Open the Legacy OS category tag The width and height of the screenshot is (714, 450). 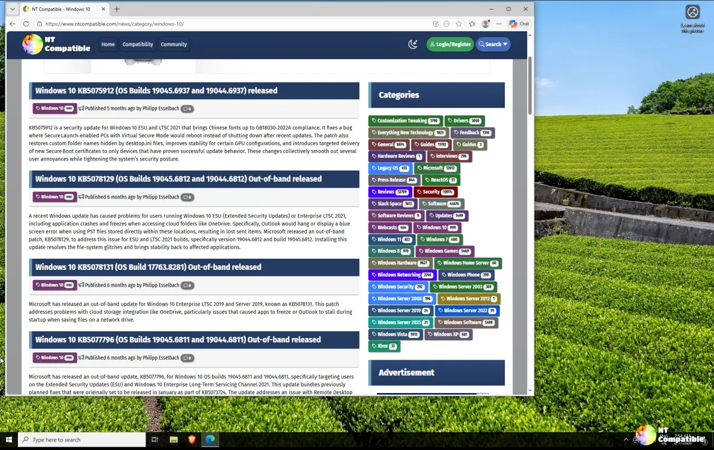pyautogui.click(x=390, y=168)
